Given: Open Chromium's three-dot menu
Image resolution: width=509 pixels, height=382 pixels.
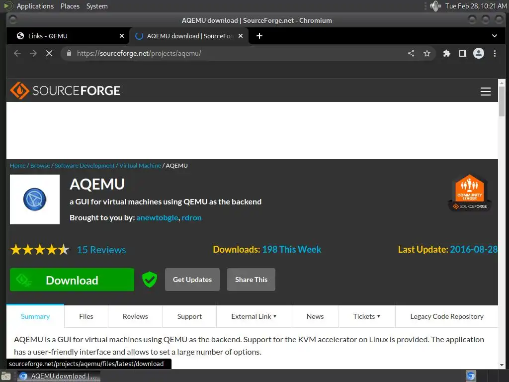Looking at the screenshot, I should tap(495, 53).
